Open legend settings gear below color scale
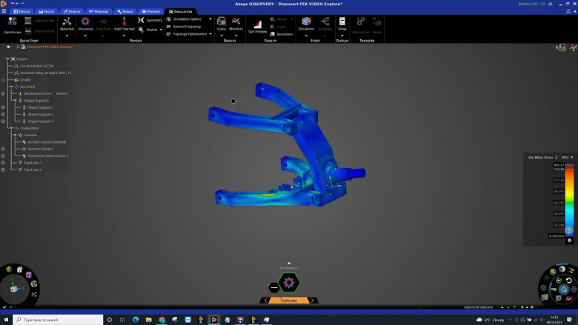 569,240
